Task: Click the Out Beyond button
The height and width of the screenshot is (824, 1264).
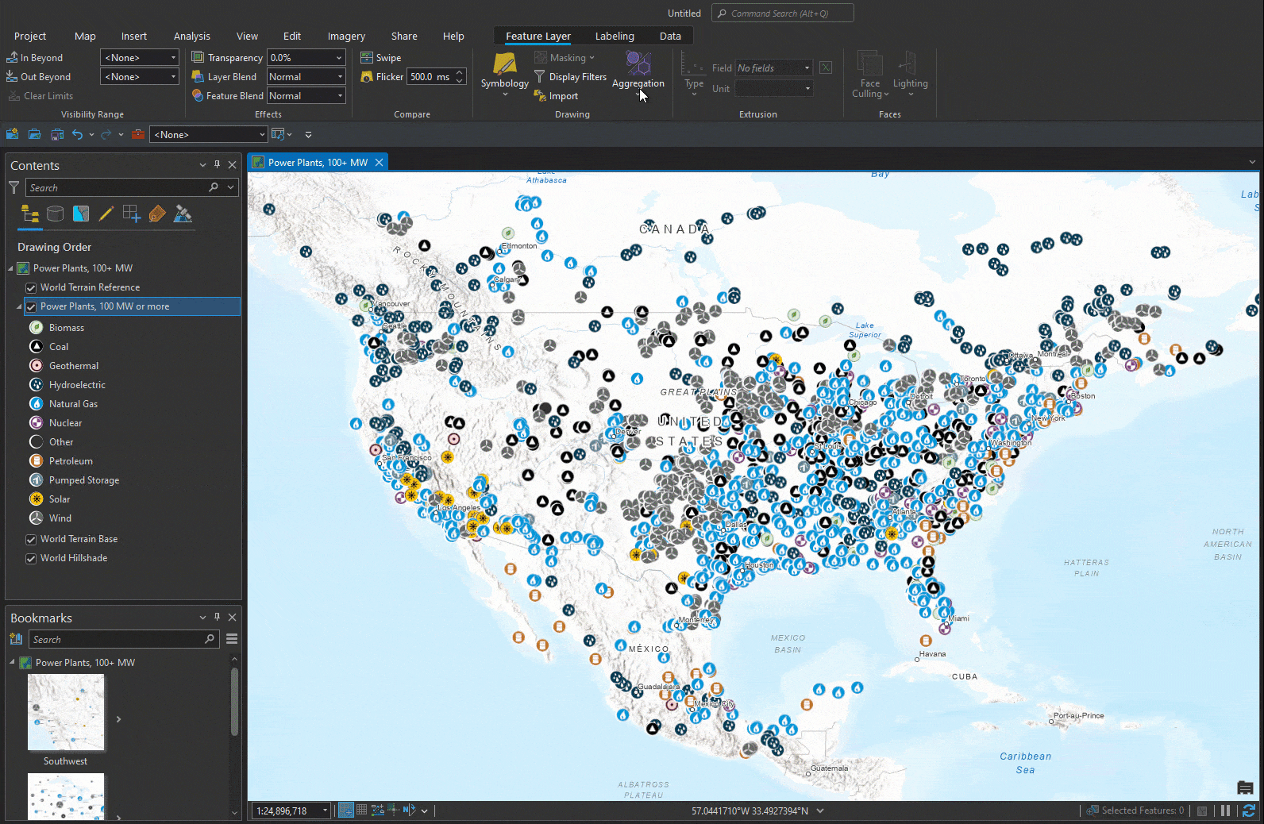Action: (39, 77)
